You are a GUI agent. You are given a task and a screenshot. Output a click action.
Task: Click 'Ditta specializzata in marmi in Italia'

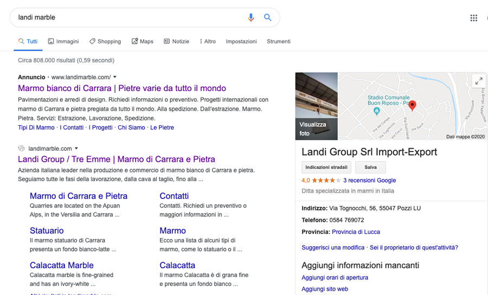(348, 191)
